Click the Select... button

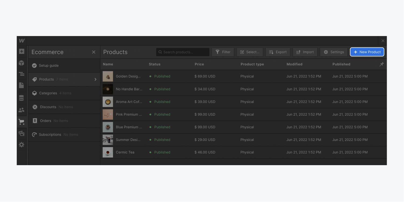(250, 52)
